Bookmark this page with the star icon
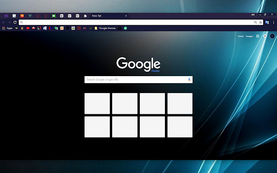The width and height of the screenshot is (277, 173). [261, 22]
